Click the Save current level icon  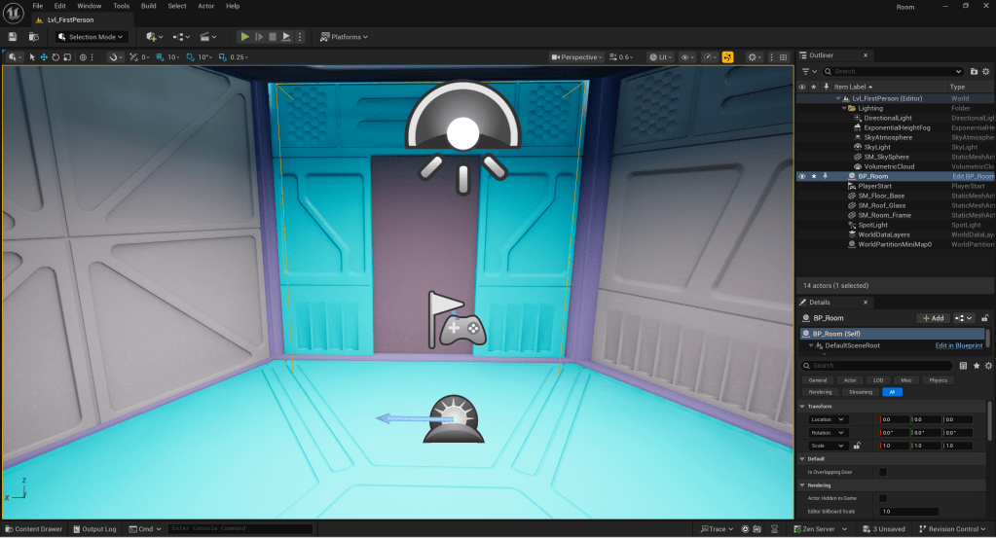coord(13,37)
